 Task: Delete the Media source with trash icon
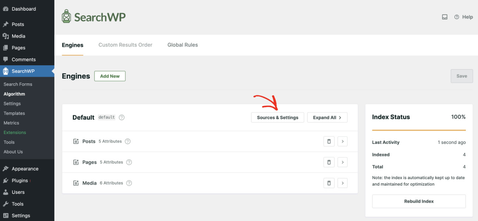329,183
